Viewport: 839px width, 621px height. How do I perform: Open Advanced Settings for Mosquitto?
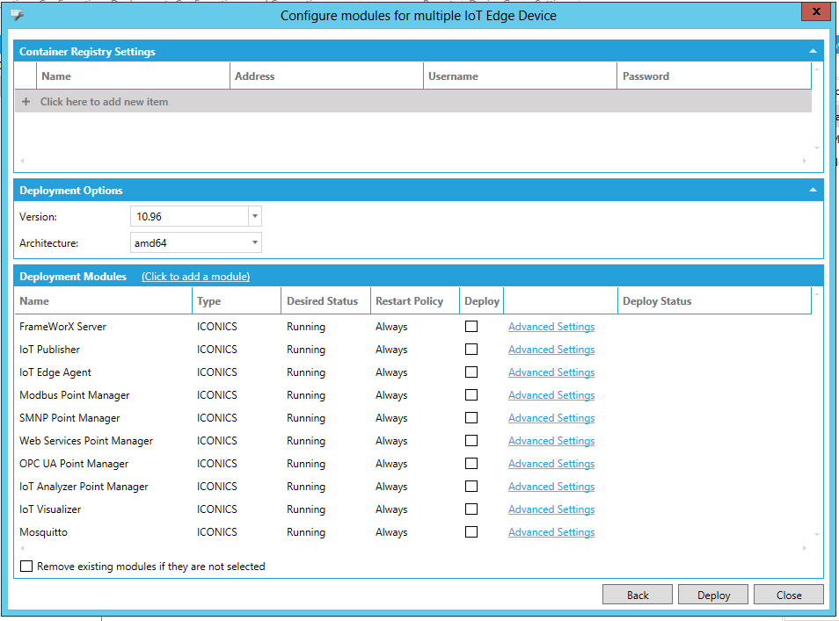(551, 533)
